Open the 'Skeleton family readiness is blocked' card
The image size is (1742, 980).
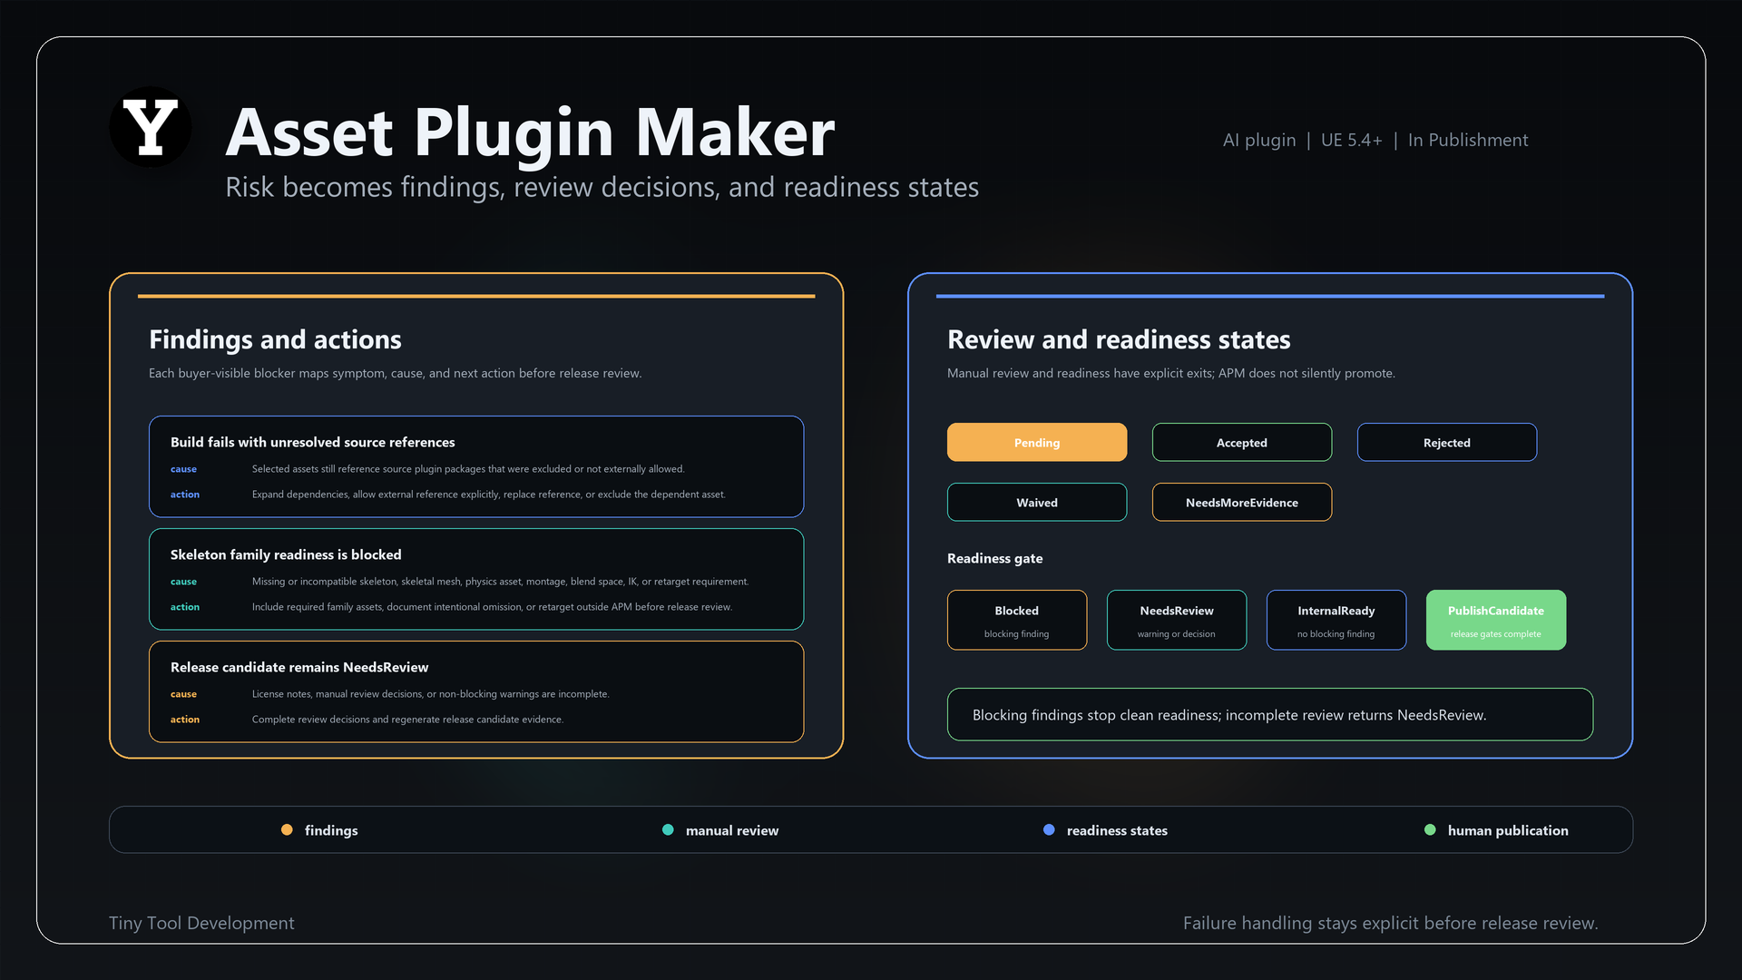476,579
